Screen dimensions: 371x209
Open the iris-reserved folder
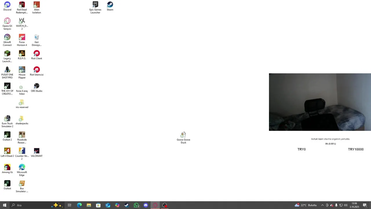coord(22,104)
